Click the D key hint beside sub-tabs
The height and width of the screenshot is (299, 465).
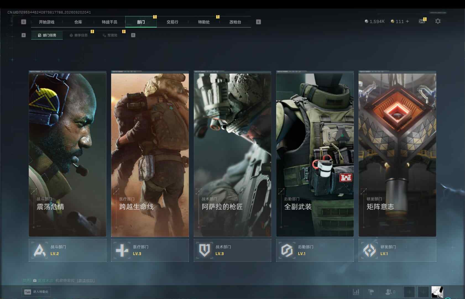[133, 35]
